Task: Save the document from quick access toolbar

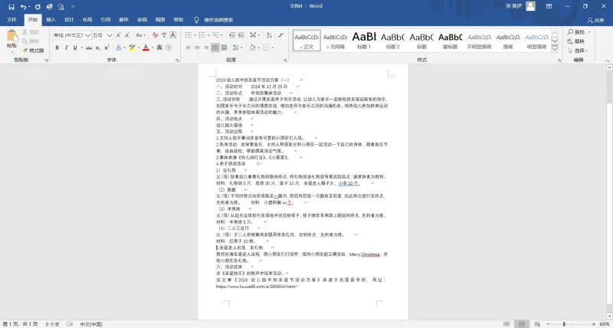Action: point(11,7)
